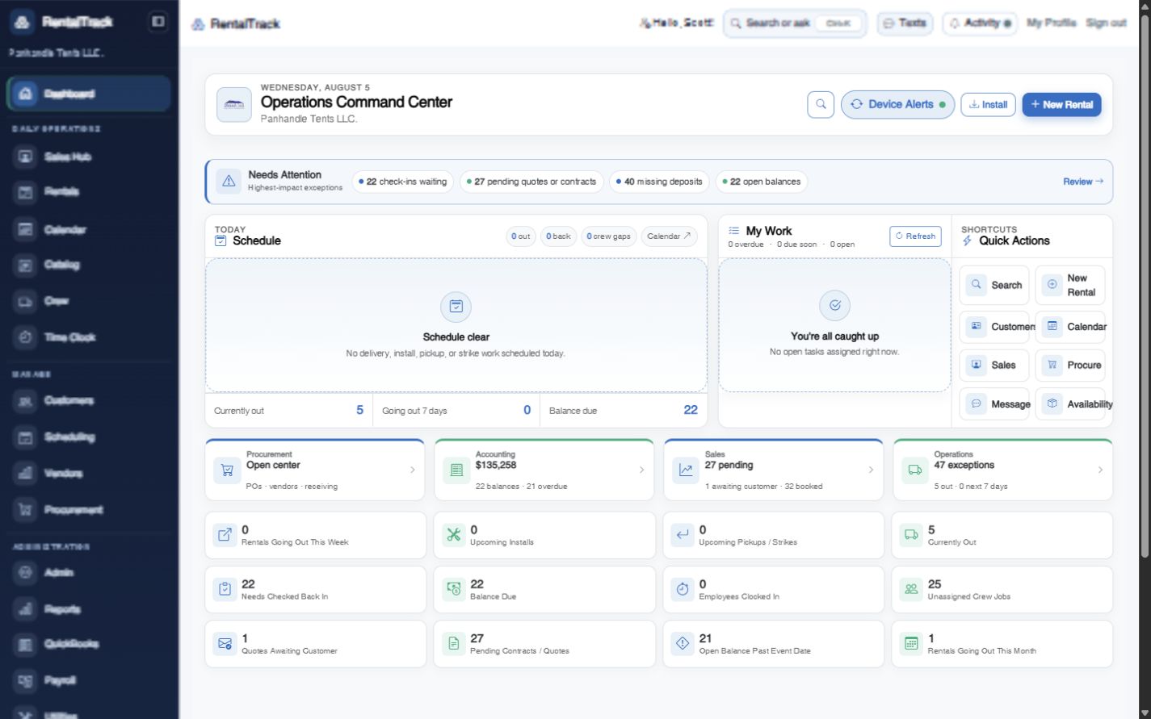The height and width of the screenshot is (719, 1151).
Task: Refresh the My Work panel
Action: (x=915, y=236)
